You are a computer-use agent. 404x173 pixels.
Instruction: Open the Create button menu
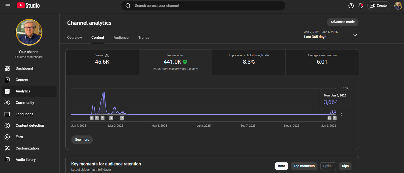(x=378, y=6)
